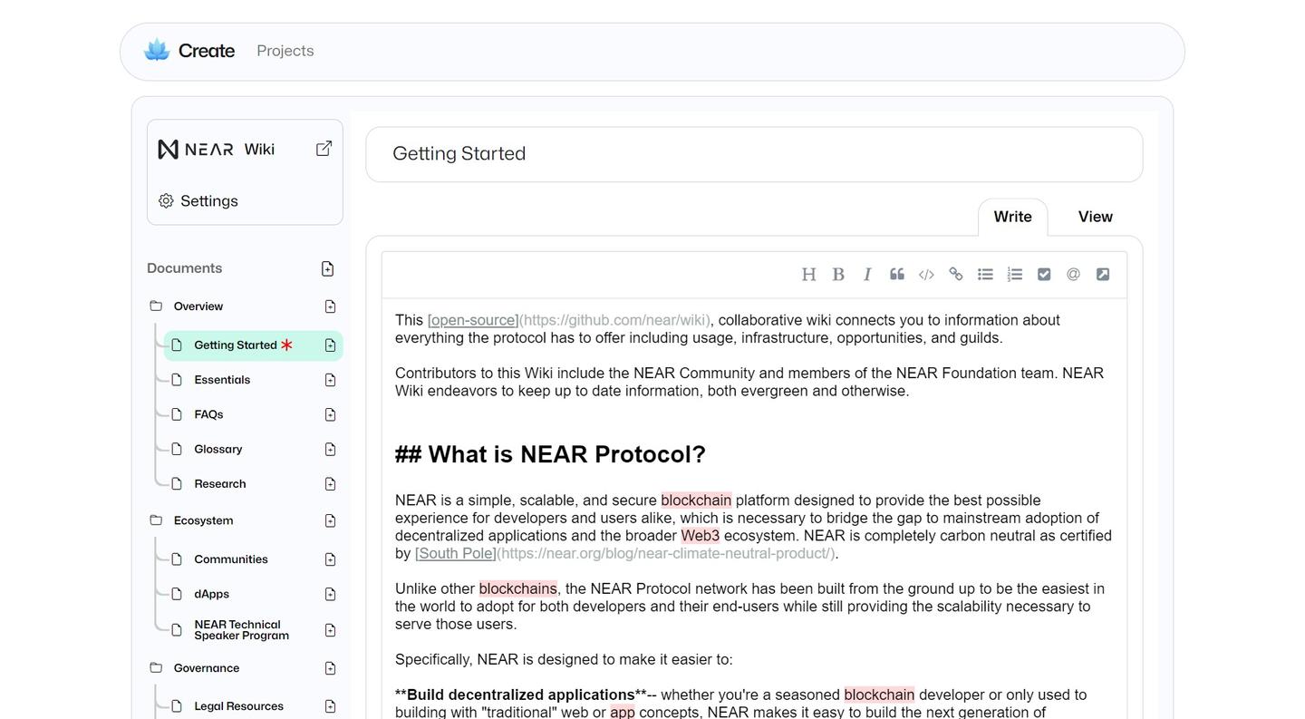Click the Create lotus logo icon
This screenshot has height=719, width=1305.
click(x=157, y=51)
